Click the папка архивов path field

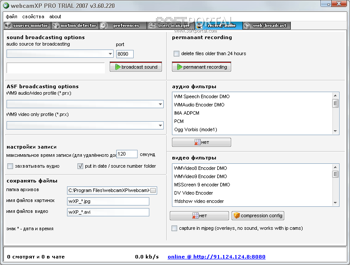(x=112, y=190)
